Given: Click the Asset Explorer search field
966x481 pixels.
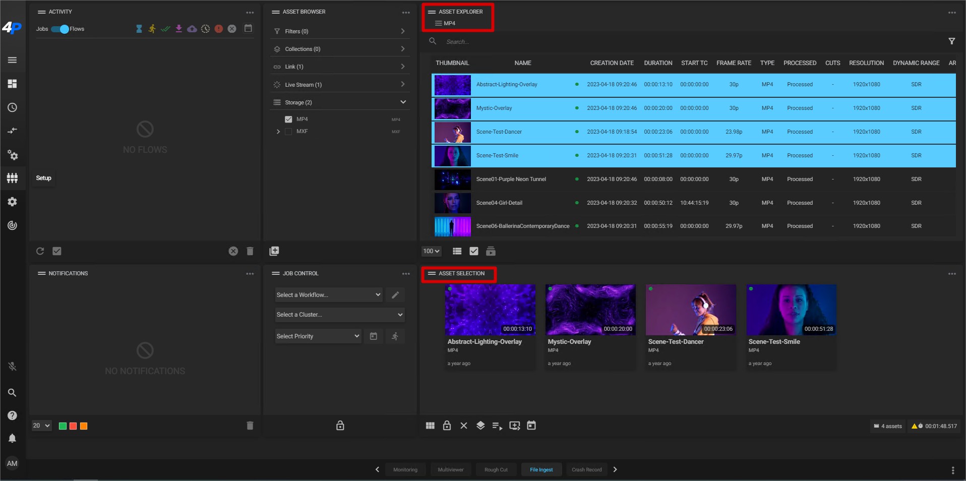Looking at the screenshot, I should (x=691, y=42).
